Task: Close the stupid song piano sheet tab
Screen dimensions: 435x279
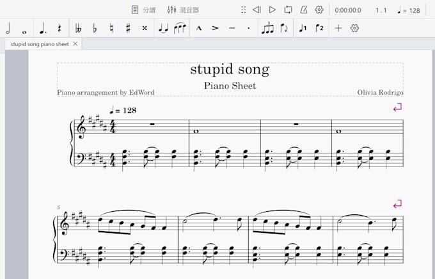Action: click(x=75, y=44)
